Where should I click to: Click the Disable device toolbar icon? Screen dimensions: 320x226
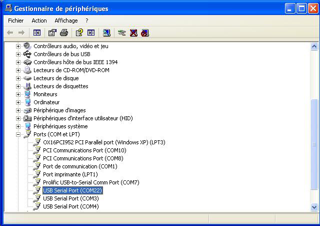click(145, 33)
